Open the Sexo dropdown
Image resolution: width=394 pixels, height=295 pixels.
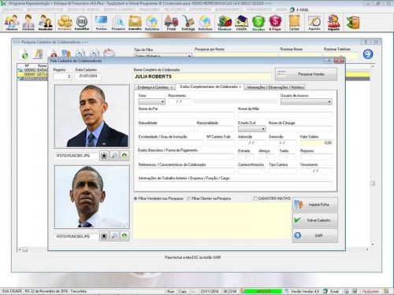[152, 101]
